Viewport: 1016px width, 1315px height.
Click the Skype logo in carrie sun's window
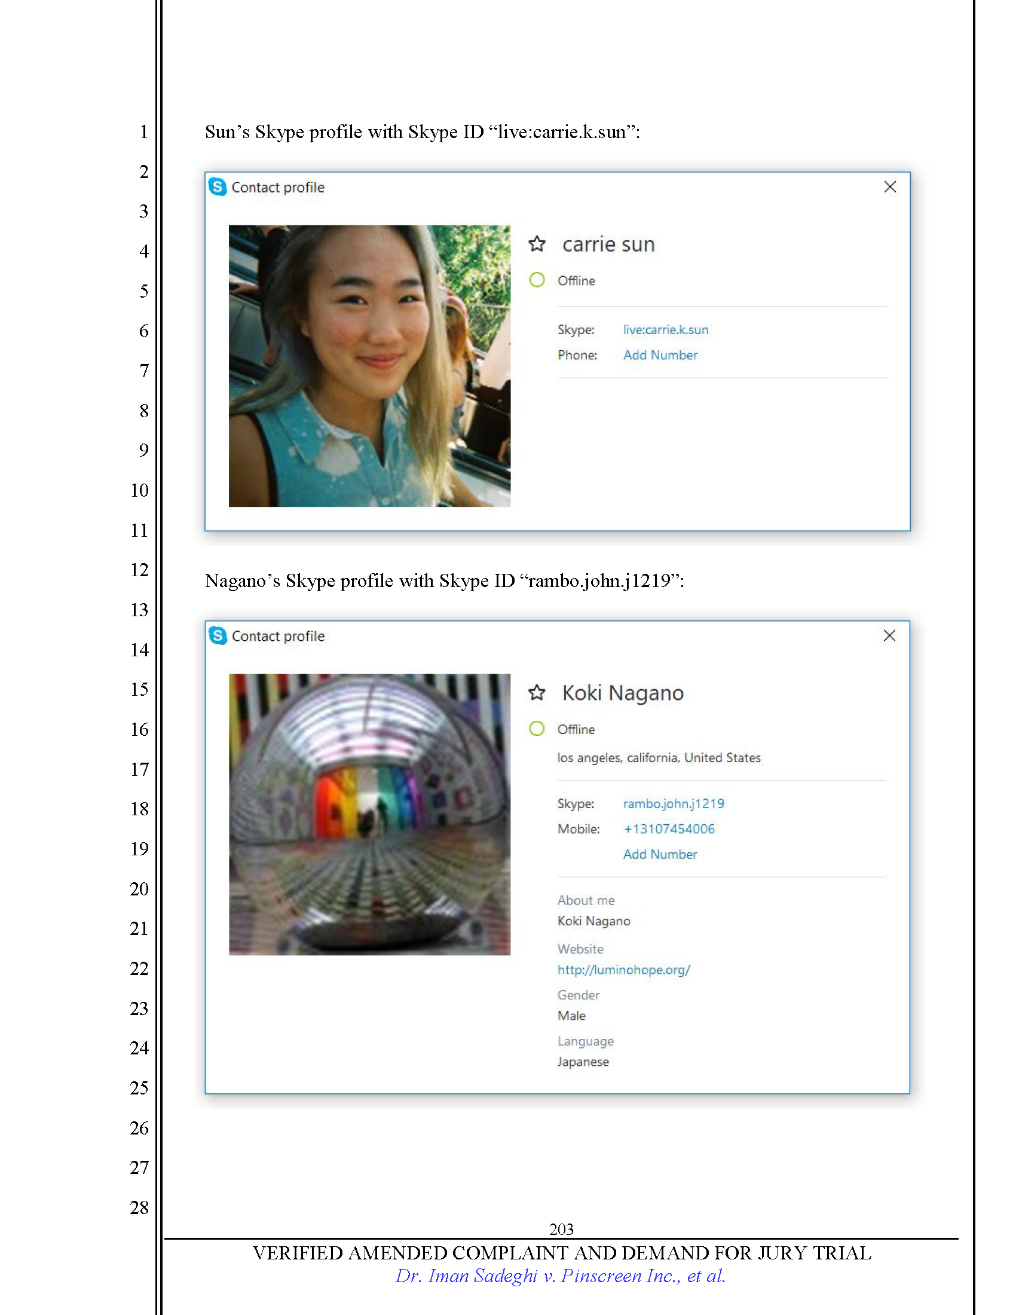[x=218, y=187]
